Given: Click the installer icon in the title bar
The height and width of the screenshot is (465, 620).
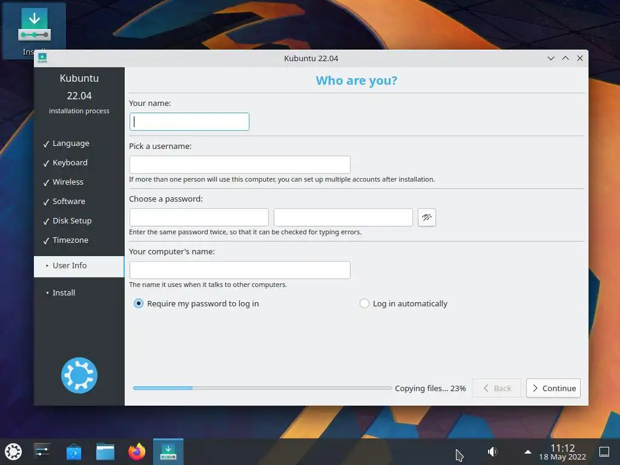Looking at the screenshot, I should click(x=42, y=58).
